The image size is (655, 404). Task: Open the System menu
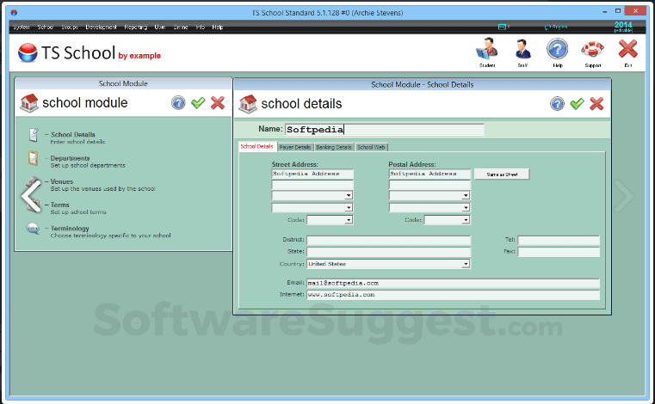22,28
